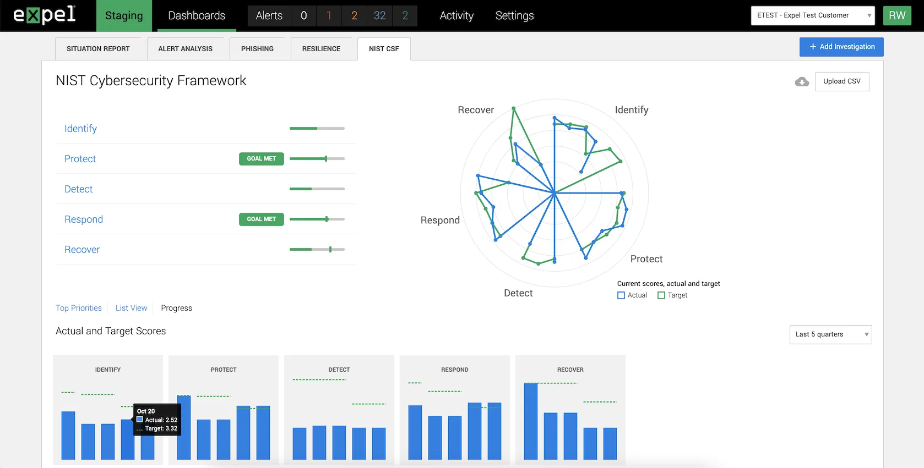Select the Resilience tab
The width and height of the screenshot is (924, 468).
(321, 49)
